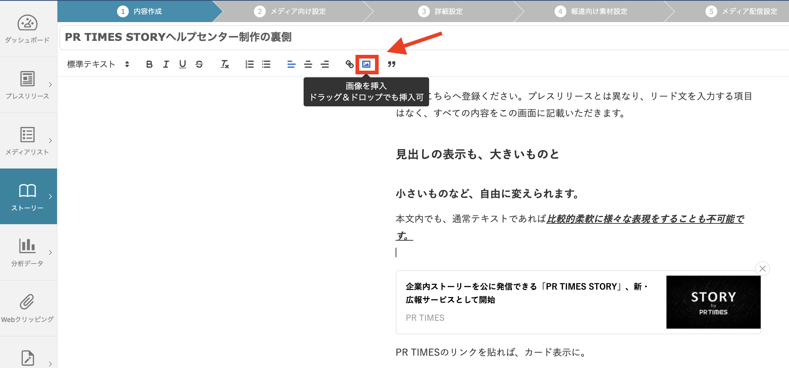Remove the link card with X button
This screenshot has width=789, height=368.
pyautogui.click(x=763, y=269)
